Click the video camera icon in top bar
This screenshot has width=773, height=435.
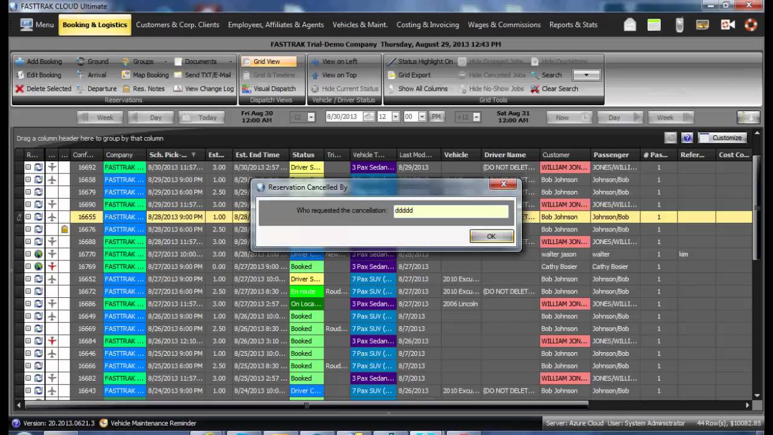pos(728,25)
